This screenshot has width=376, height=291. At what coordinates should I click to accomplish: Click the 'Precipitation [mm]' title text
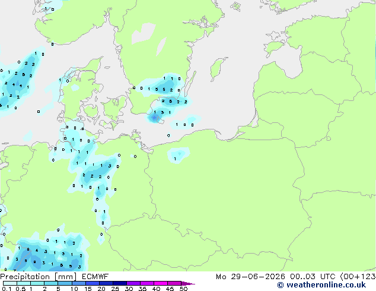[x=38, y=277]
